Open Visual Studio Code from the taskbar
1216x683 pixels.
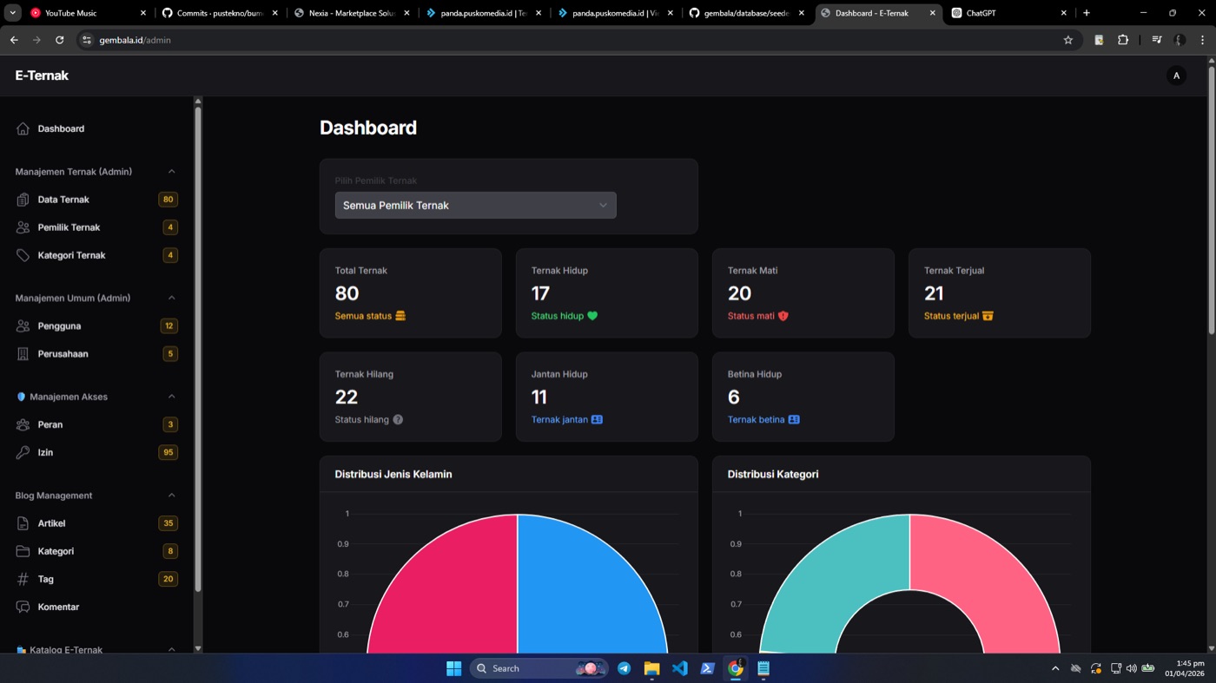click(679, 668)
